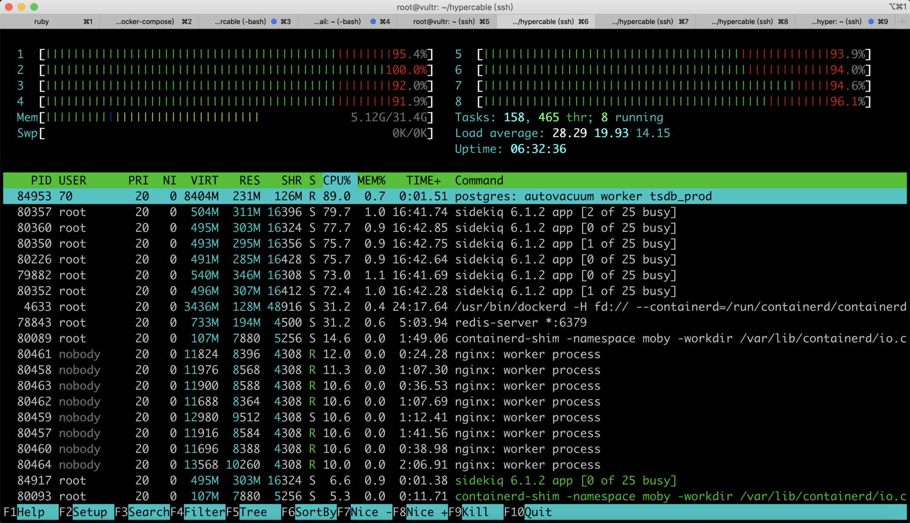
Task: Select sidekiq process with PID 80352
Action: coord(455,291)
